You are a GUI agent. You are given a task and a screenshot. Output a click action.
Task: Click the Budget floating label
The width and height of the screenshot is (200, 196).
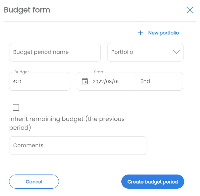coord(22,72)
